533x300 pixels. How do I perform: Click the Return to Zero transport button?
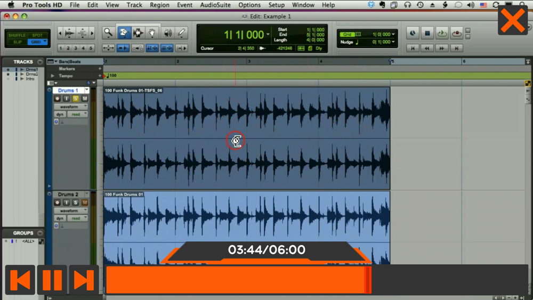[x=413, y=48]
